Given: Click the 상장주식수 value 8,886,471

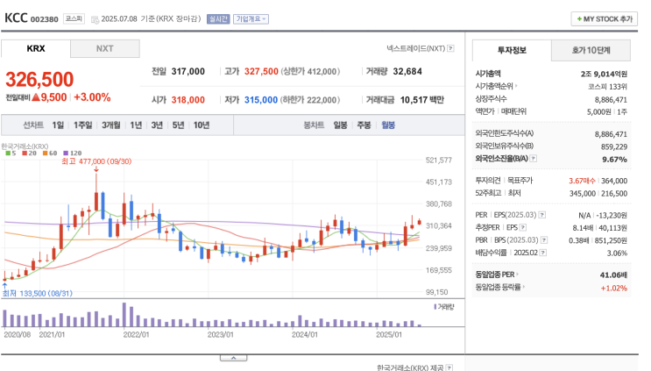Looking at the screenshot, I should (x=611, y=100).
